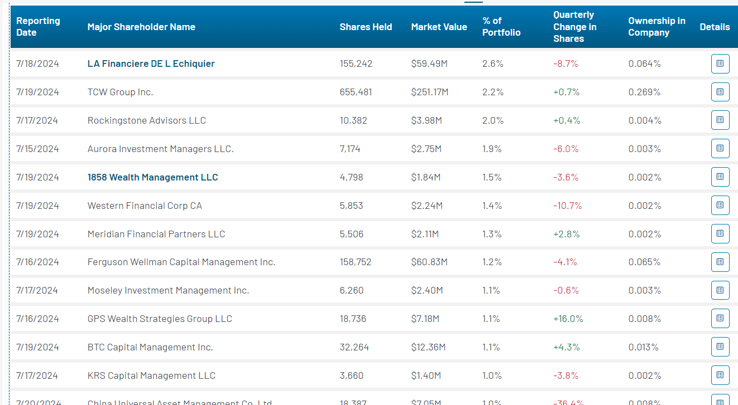
Task: Open LA Financiere DE L Echiquier link
Action: coord(151,64)
